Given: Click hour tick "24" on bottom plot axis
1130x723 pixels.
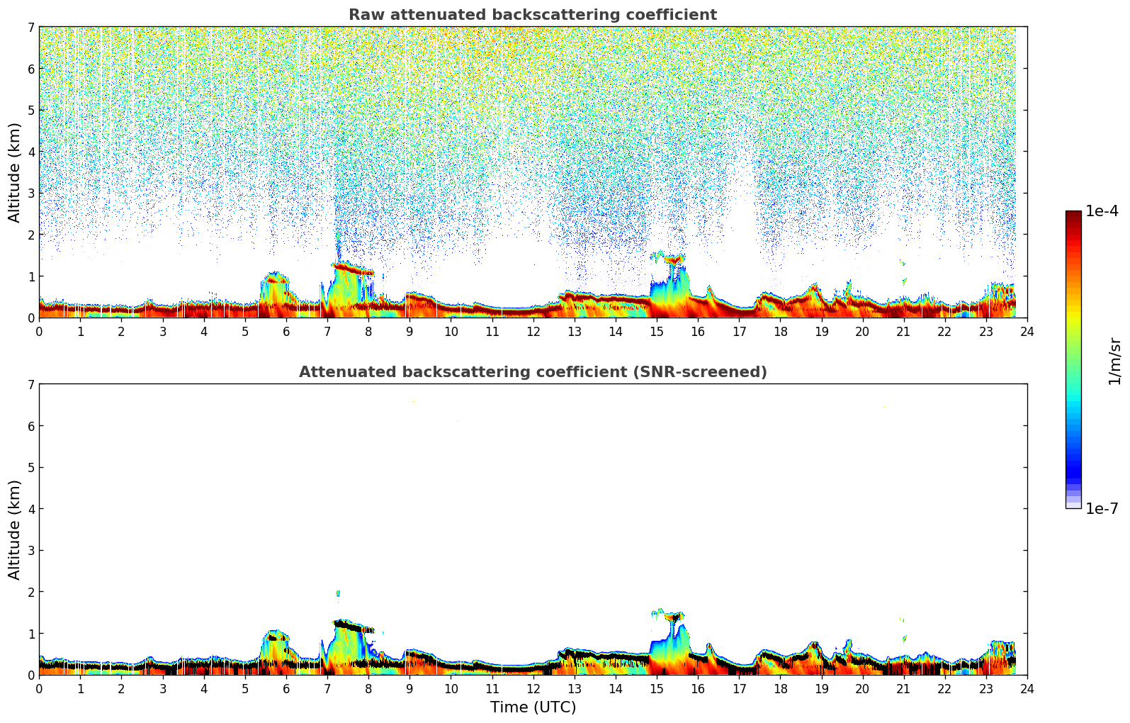Looking at the screenshot, I should click(x=1027, y=689).
